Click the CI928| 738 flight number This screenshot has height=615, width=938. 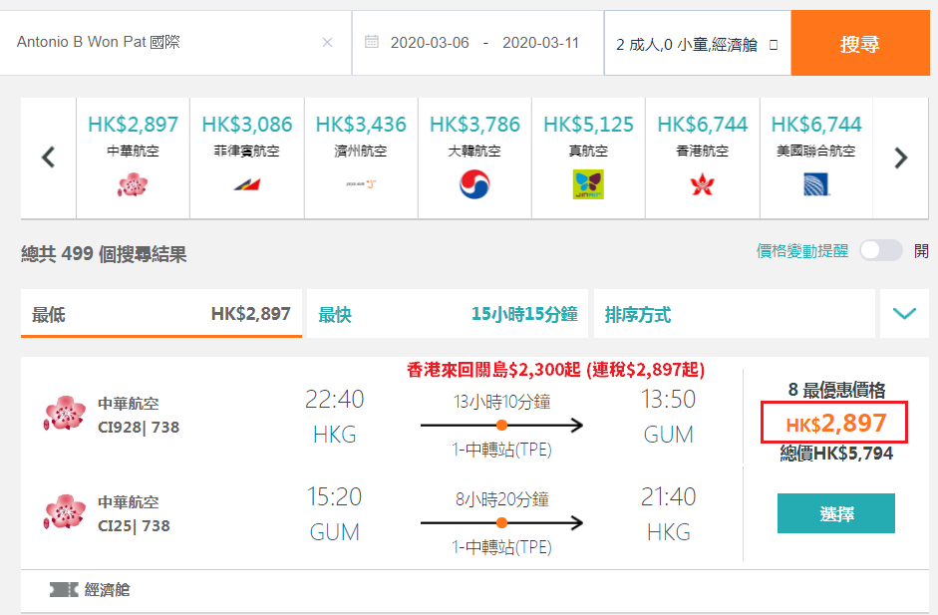(x=139, y=428)
